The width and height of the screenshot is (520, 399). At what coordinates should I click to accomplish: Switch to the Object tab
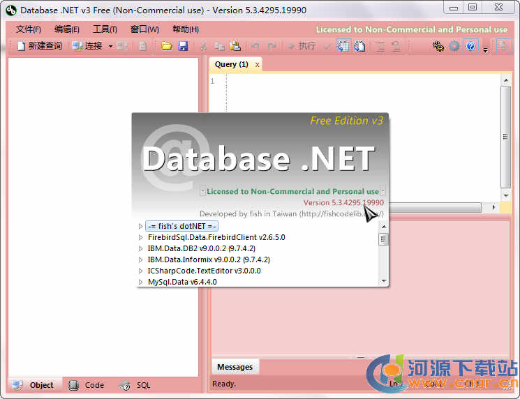pos(35,385)
